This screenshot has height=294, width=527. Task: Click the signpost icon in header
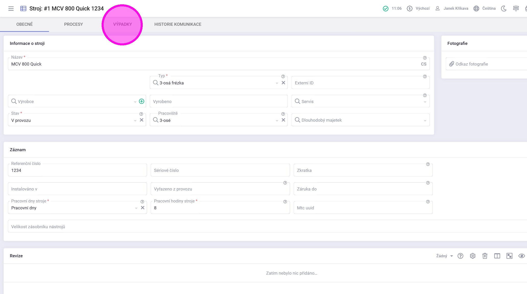(x=516, y=8)
